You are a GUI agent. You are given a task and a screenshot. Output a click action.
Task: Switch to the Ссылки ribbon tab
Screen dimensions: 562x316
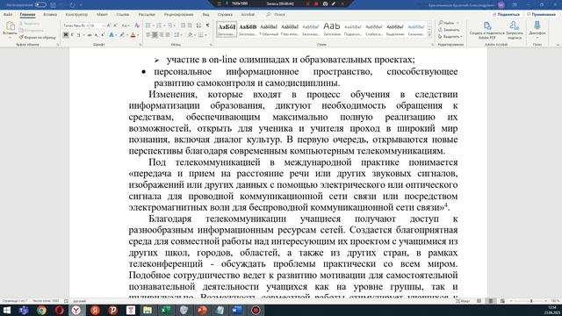[x=123, y=14]
